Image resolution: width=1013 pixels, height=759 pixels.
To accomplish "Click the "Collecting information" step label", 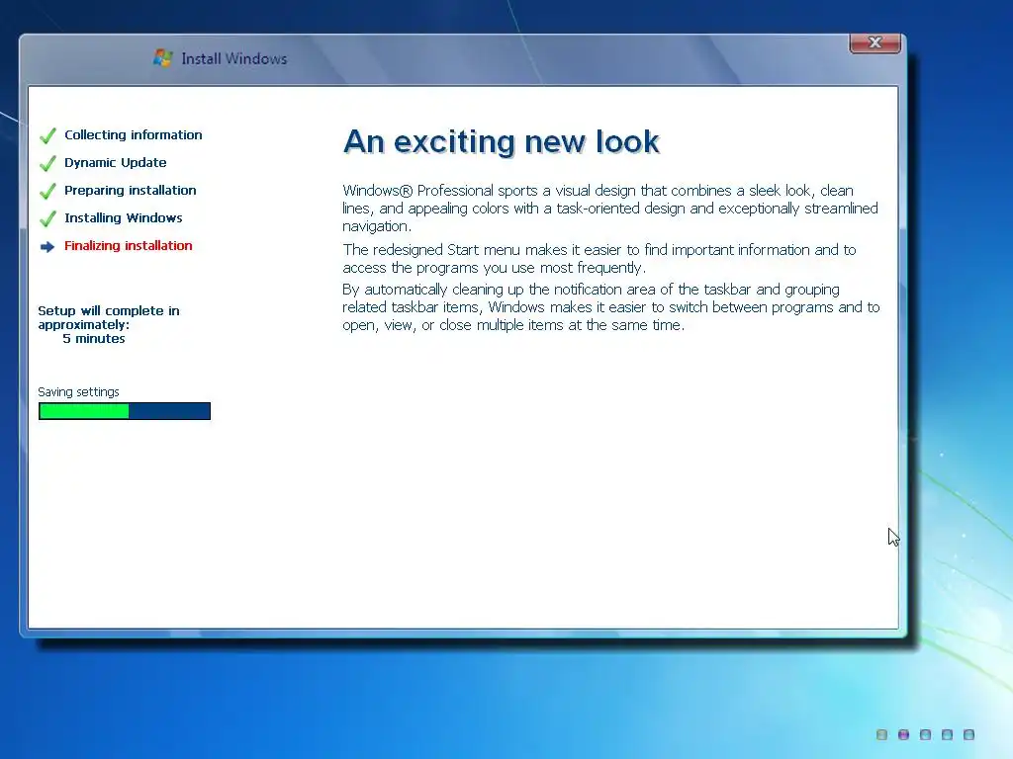I will coord(134,134).
